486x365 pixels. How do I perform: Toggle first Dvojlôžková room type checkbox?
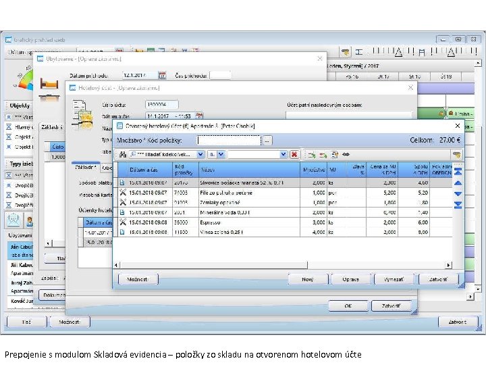point(9,185)
